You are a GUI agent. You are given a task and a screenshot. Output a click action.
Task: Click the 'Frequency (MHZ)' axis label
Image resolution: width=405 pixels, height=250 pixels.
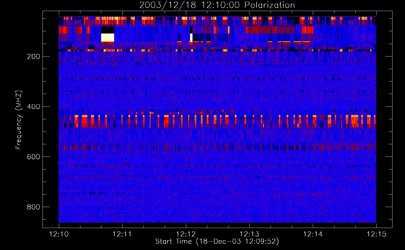(19, 120)
